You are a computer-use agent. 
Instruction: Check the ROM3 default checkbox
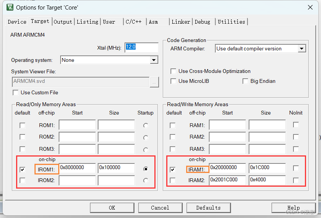(23, 149)
